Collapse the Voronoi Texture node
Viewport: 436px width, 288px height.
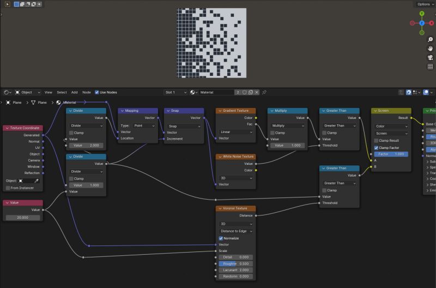coord(220,208)
